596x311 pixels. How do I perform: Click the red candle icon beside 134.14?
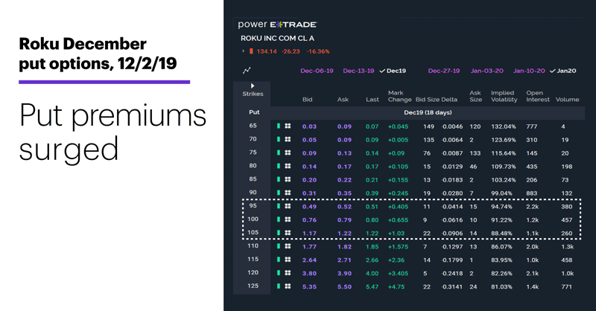click(251, 51)
